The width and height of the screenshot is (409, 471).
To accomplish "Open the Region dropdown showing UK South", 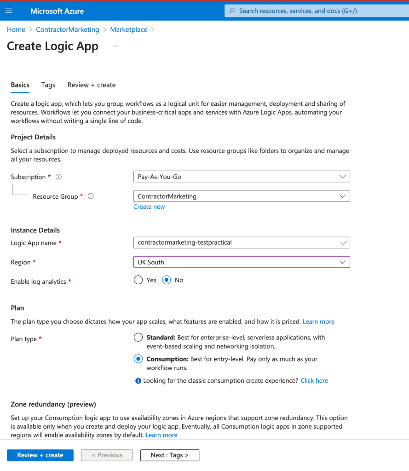I will 242,262.
